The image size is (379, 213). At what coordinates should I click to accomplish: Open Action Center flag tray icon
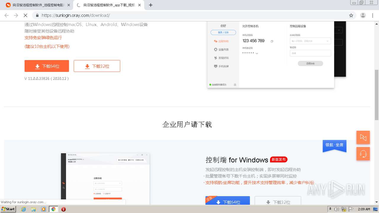(x=350, y=209)
